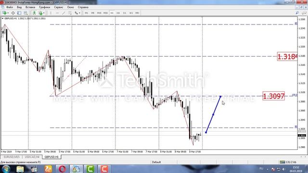Switch chart to M1 timeframe
Viewport: 308px width, 173px height.
tap(87, 13)
